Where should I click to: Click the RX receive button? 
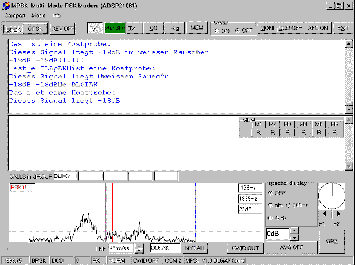93,28
